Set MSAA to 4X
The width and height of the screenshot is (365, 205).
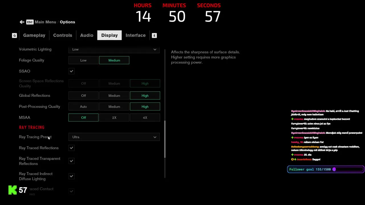(x=145, y=118)
